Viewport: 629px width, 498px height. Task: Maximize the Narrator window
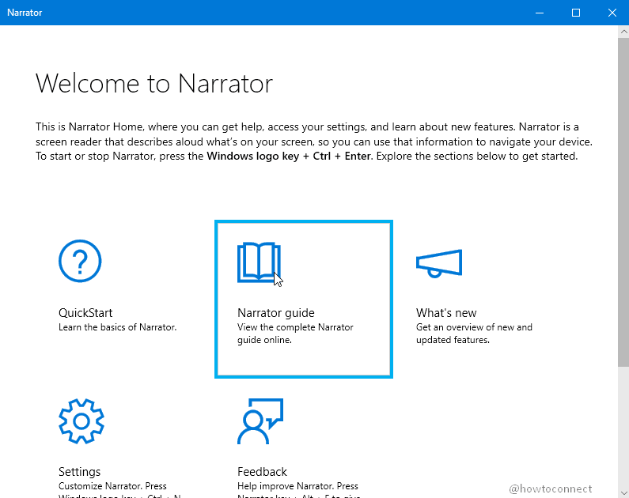click(x=576, y=13)
